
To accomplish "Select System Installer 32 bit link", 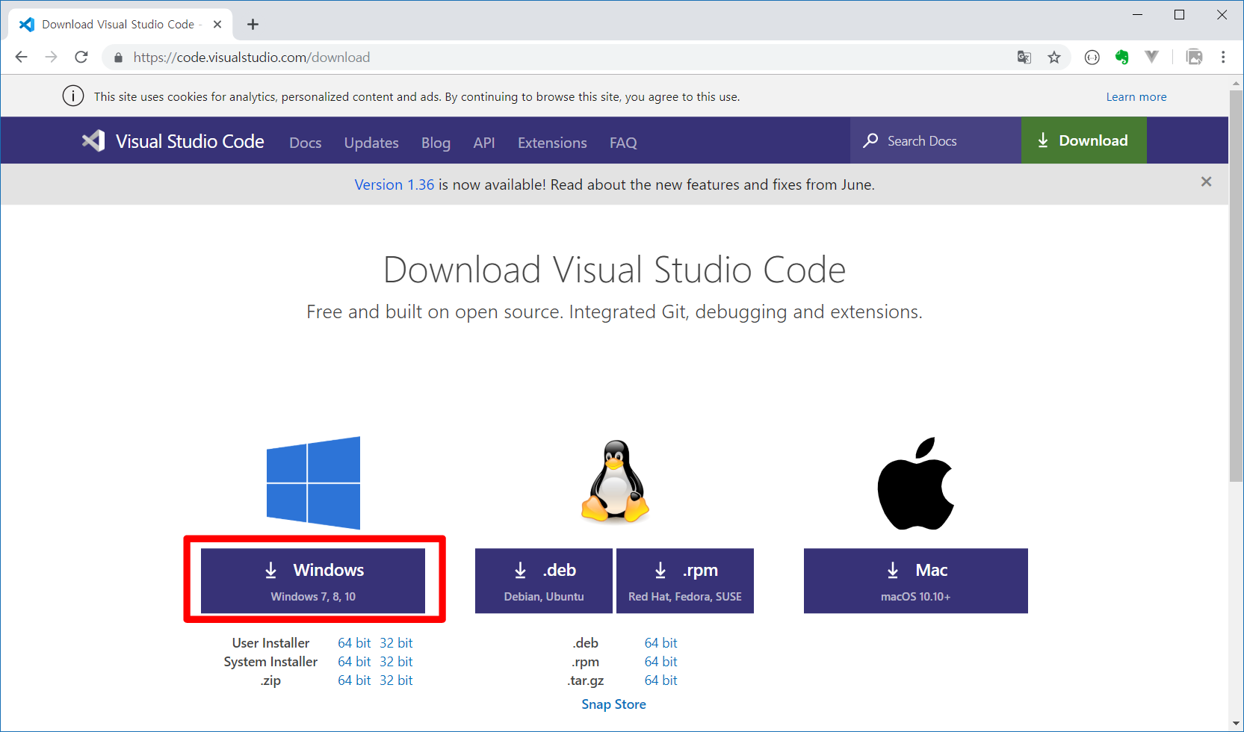I will tap(396, 662).
